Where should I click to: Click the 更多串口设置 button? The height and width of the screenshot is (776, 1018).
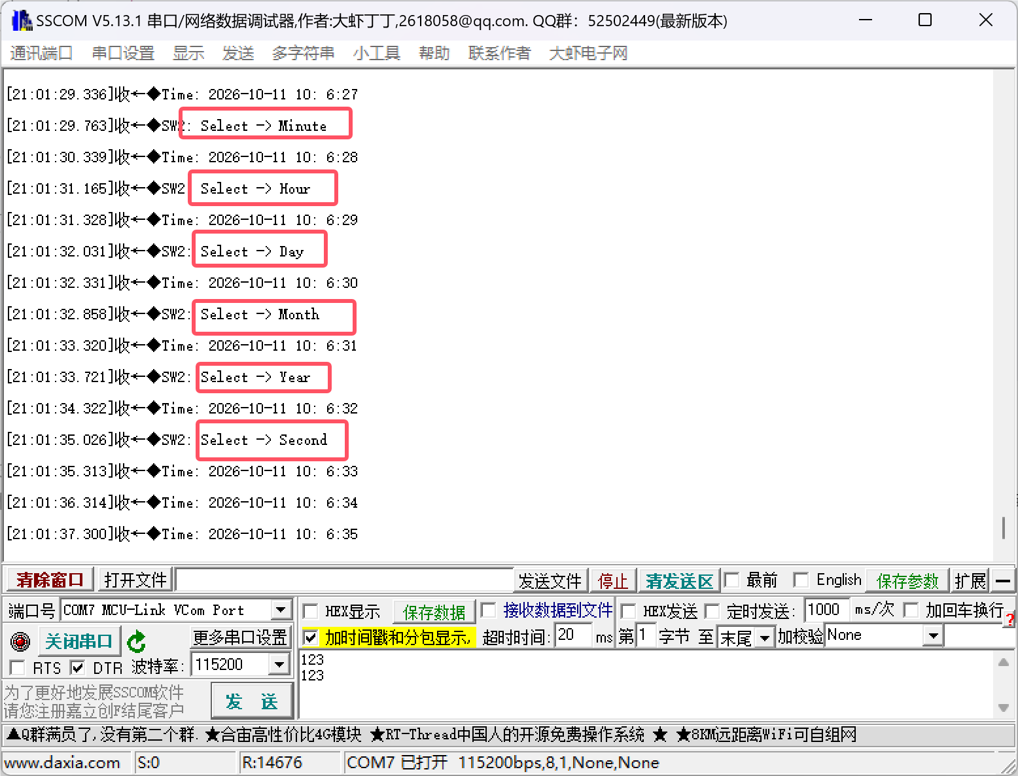coord(240,637)
